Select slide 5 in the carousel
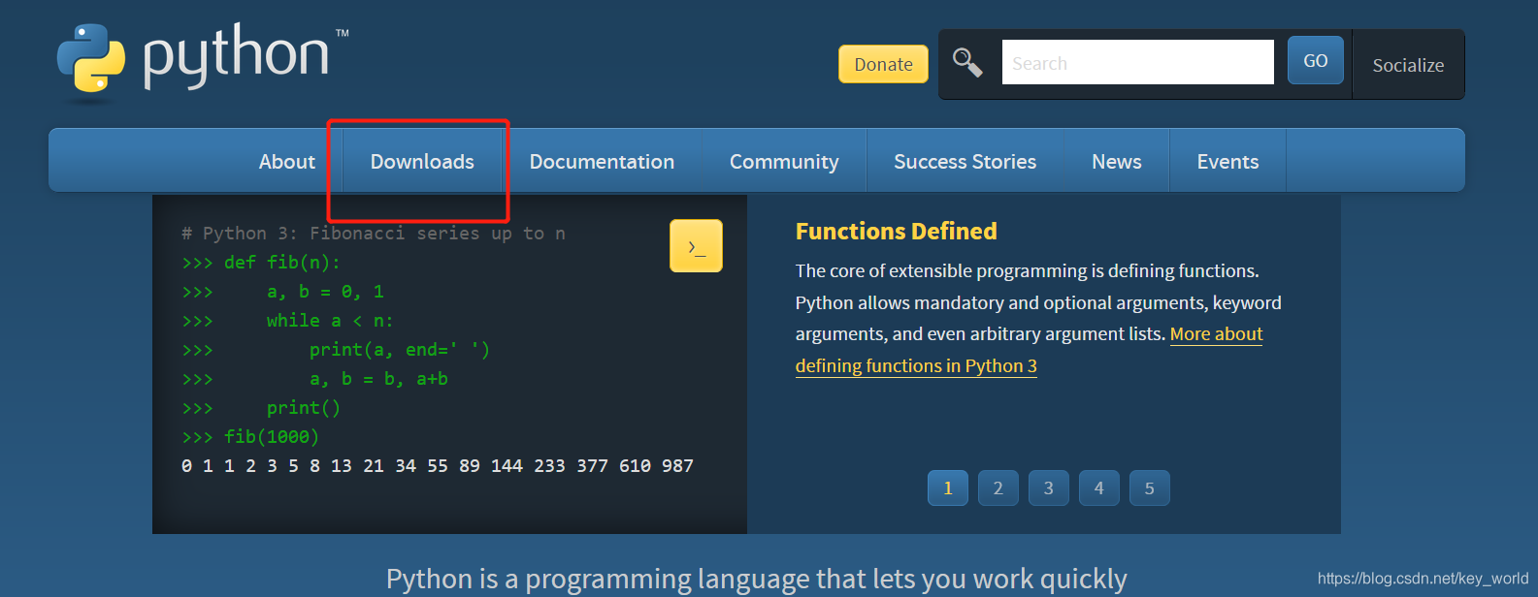The width and height of the screenshot is (1538, 597). pyautogui.click(x=1150, y=487)
